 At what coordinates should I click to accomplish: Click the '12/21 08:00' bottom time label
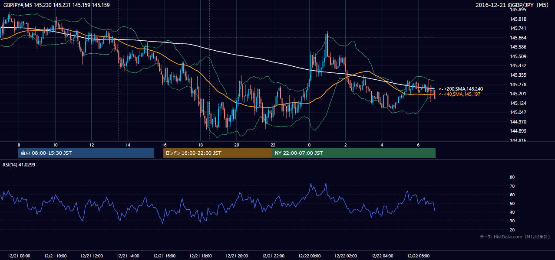pyautogui.click(x=19, y=256)
